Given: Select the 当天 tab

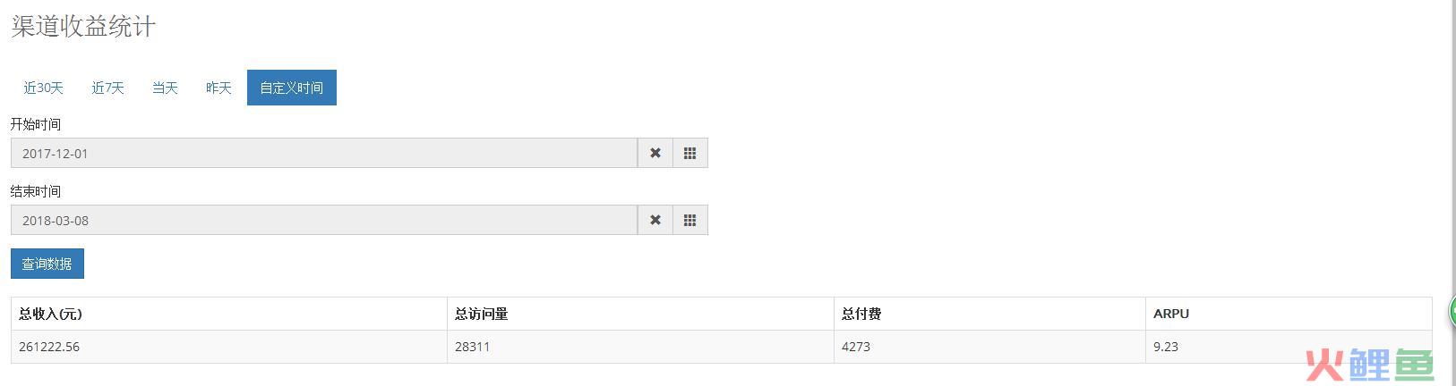Looking at the screenshot, I should click(165, 88).
